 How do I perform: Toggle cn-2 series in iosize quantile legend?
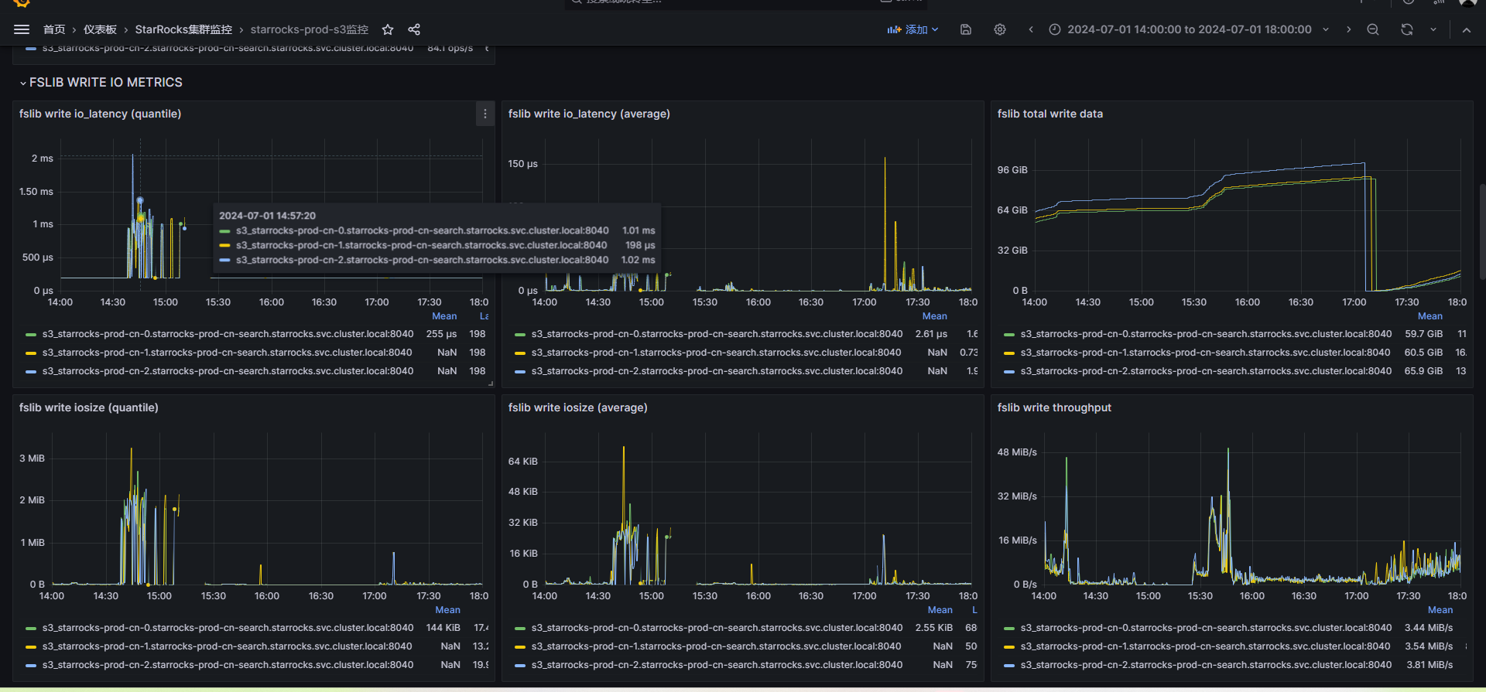tap(228, 665)
